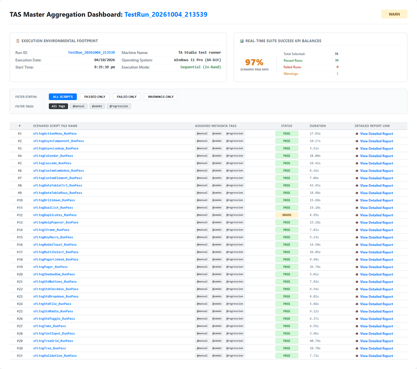Click the @regression tag in sfLtngIframe_RunPass row

pos(235,230)
